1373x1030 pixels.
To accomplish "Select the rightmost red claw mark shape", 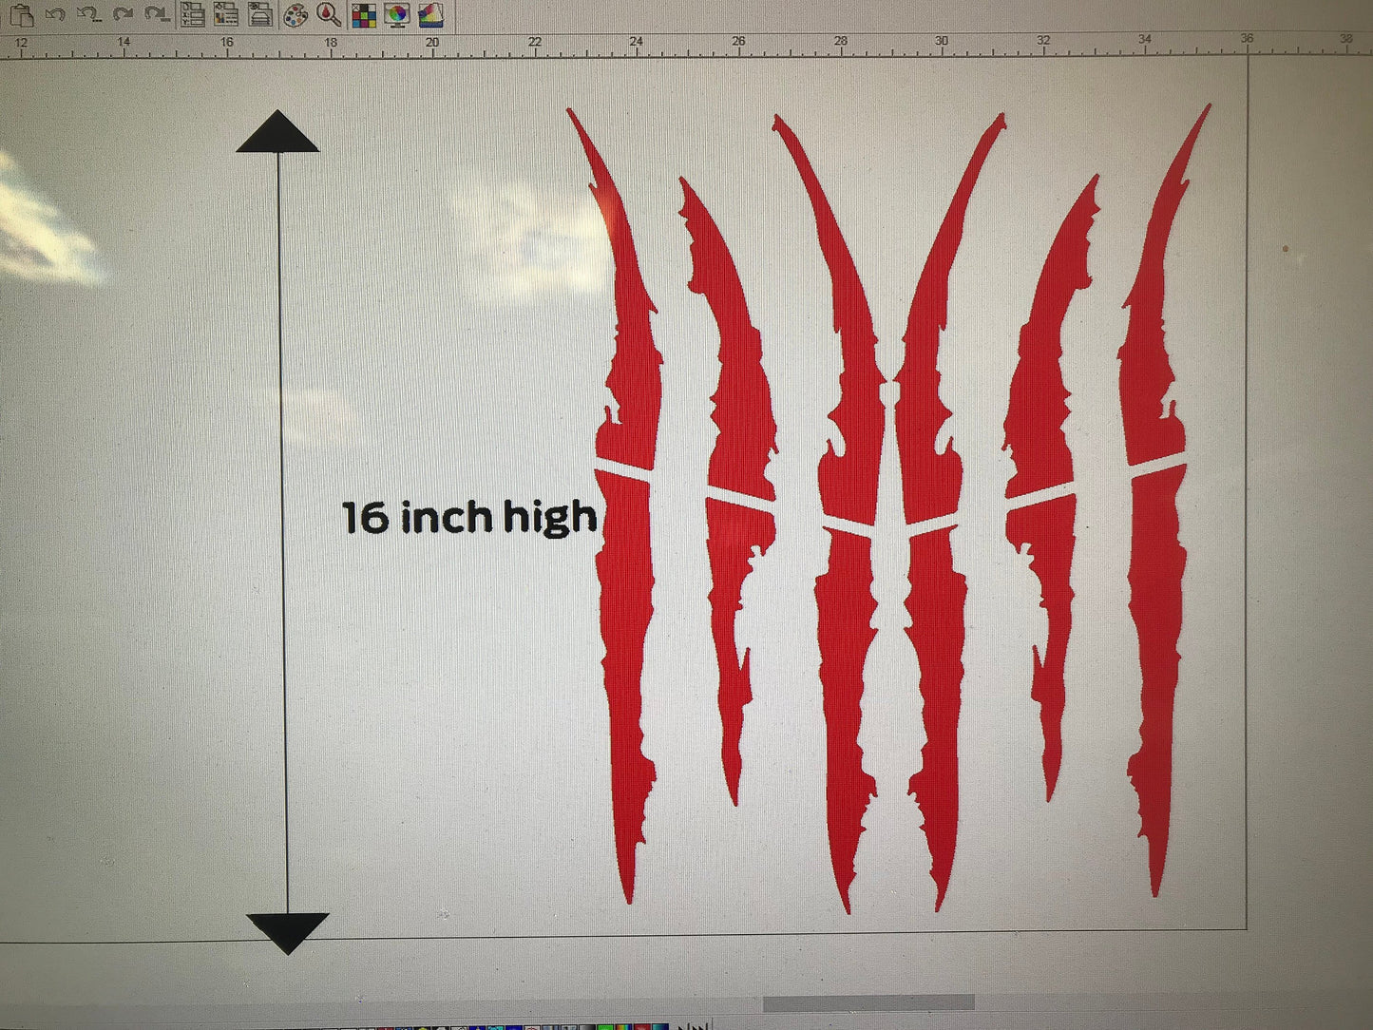I will tap(1155, 570).
